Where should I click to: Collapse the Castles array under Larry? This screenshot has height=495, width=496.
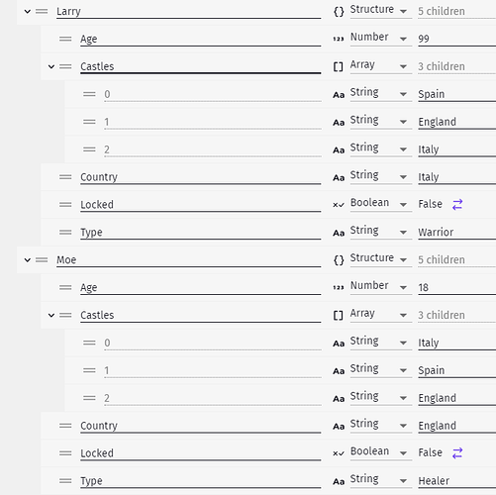click(x=51, y=66)
